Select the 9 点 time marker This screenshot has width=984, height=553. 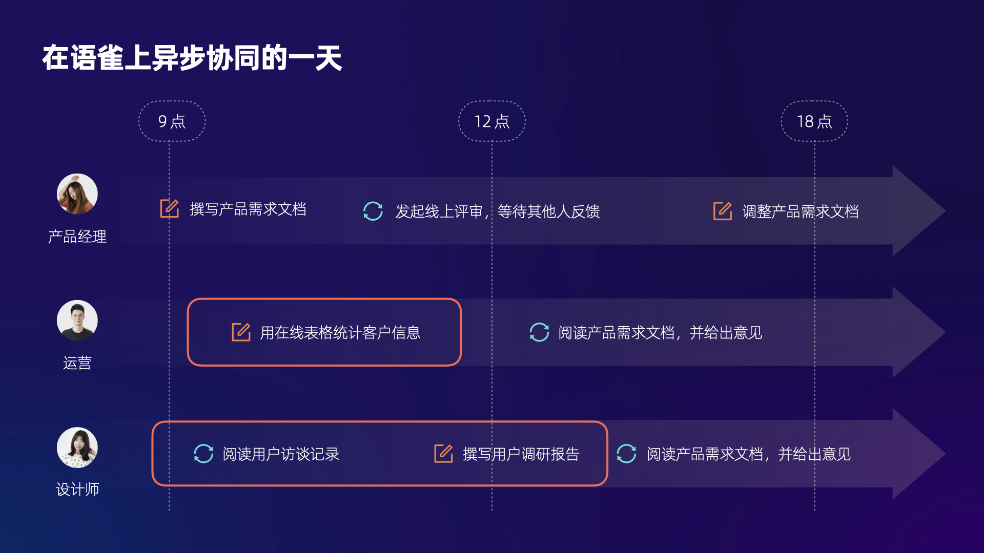coord(172,121)
